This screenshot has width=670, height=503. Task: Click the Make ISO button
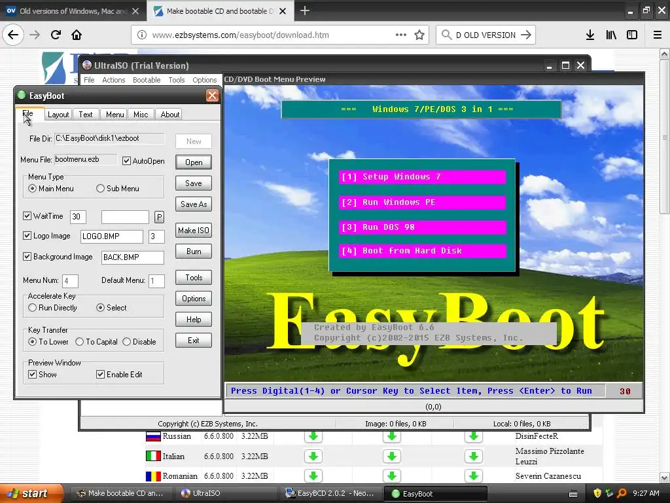(194, 231)
